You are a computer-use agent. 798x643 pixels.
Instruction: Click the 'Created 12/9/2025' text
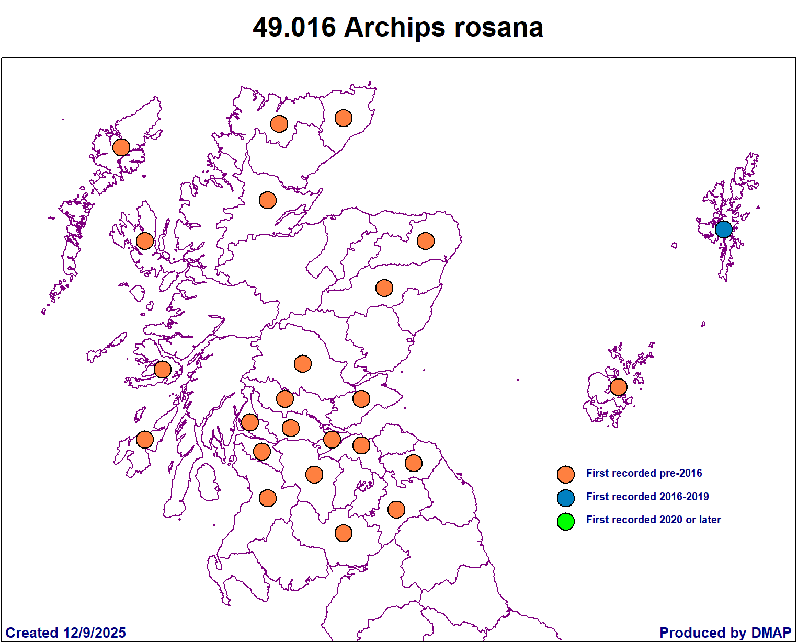[66, 633]
